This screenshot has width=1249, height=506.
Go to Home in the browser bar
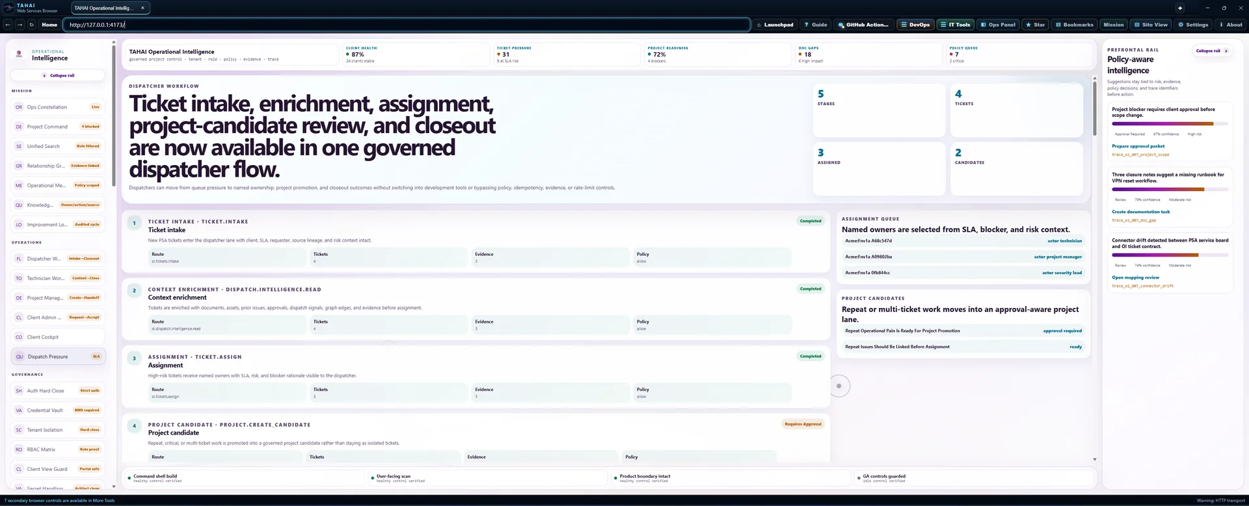[49, 25]
